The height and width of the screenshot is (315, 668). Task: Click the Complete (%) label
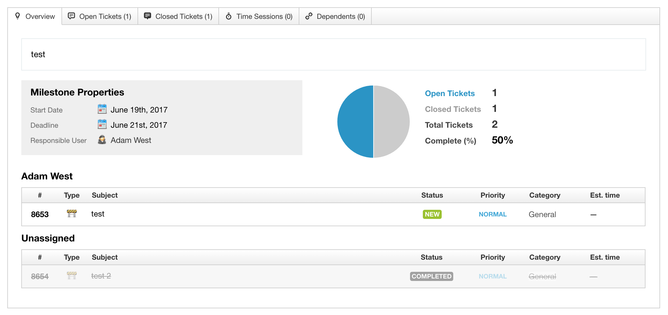(x=451, y=141)
